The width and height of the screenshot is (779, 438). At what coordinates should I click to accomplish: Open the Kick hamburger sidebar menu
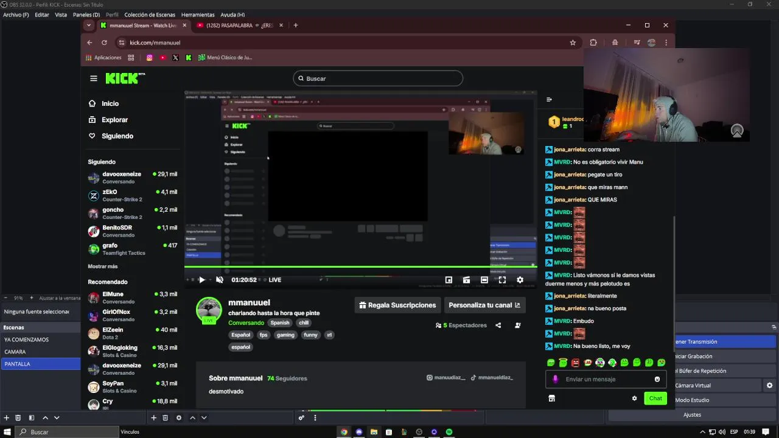94,78
